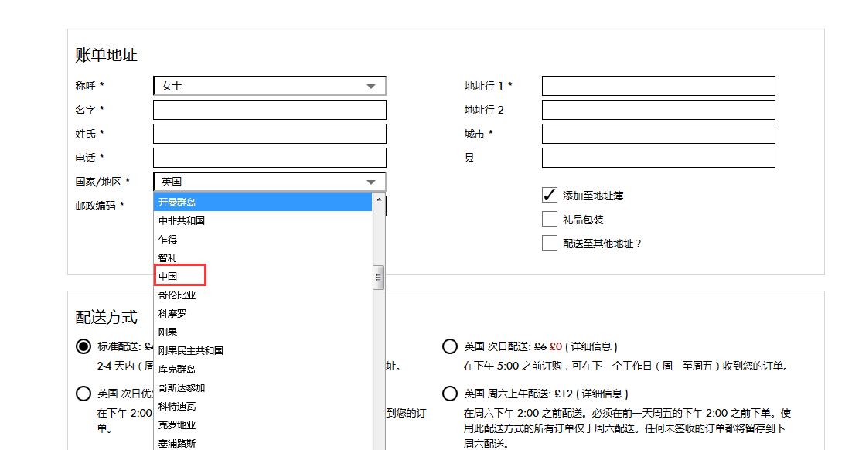Select 中国 from the country list
Screen dimensions: 852x450
click(168, 276)
